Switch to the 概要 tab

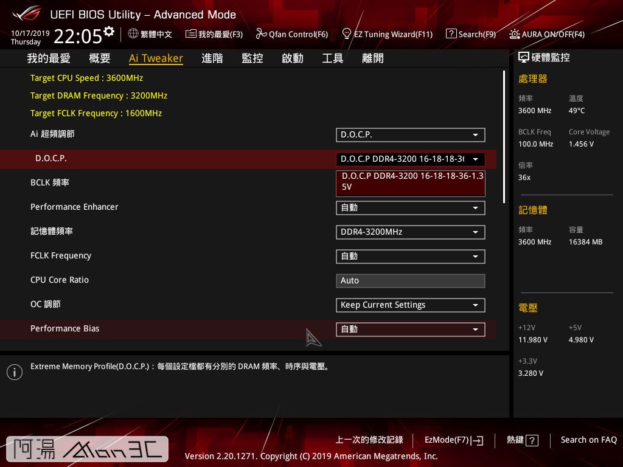point(99,58)
